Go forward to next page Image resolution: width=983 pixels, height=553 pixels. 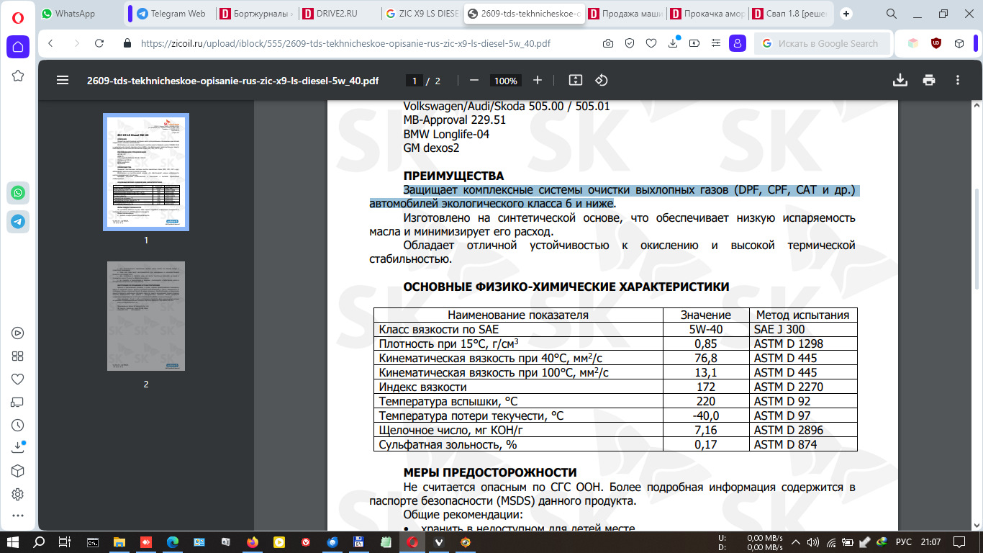(75, 43)
